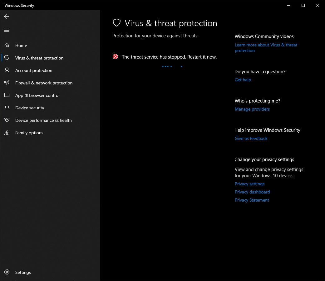Click 'Protection for your device against threats' text
Image resolution: width=325 pixels, height=281 pixels.
point(155,36)
